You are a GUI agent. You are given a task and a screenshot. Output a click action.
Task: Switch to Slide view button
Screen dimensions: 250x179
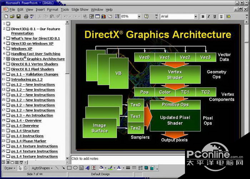point(12,163)
